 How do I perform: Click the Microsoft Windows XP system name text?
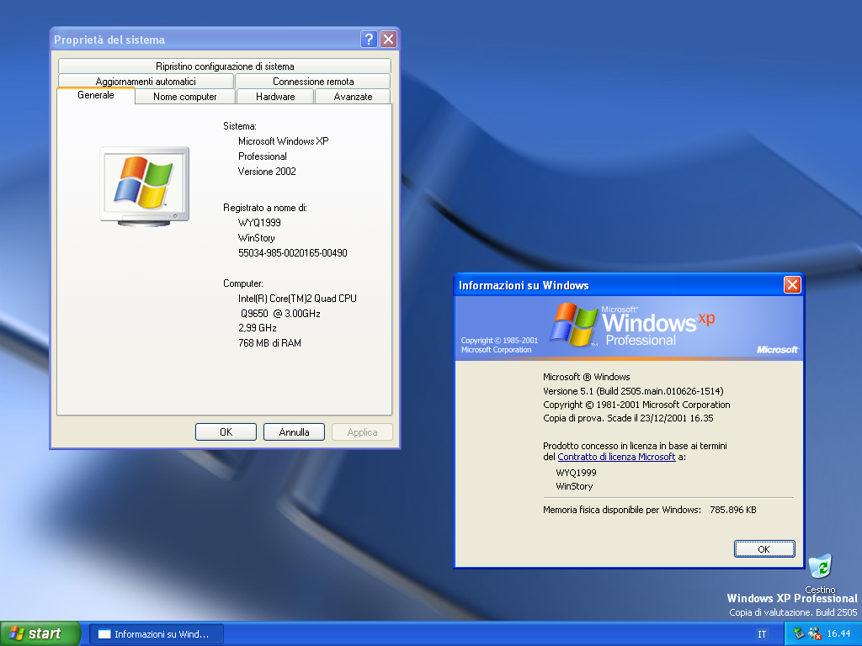pos(283,141)
